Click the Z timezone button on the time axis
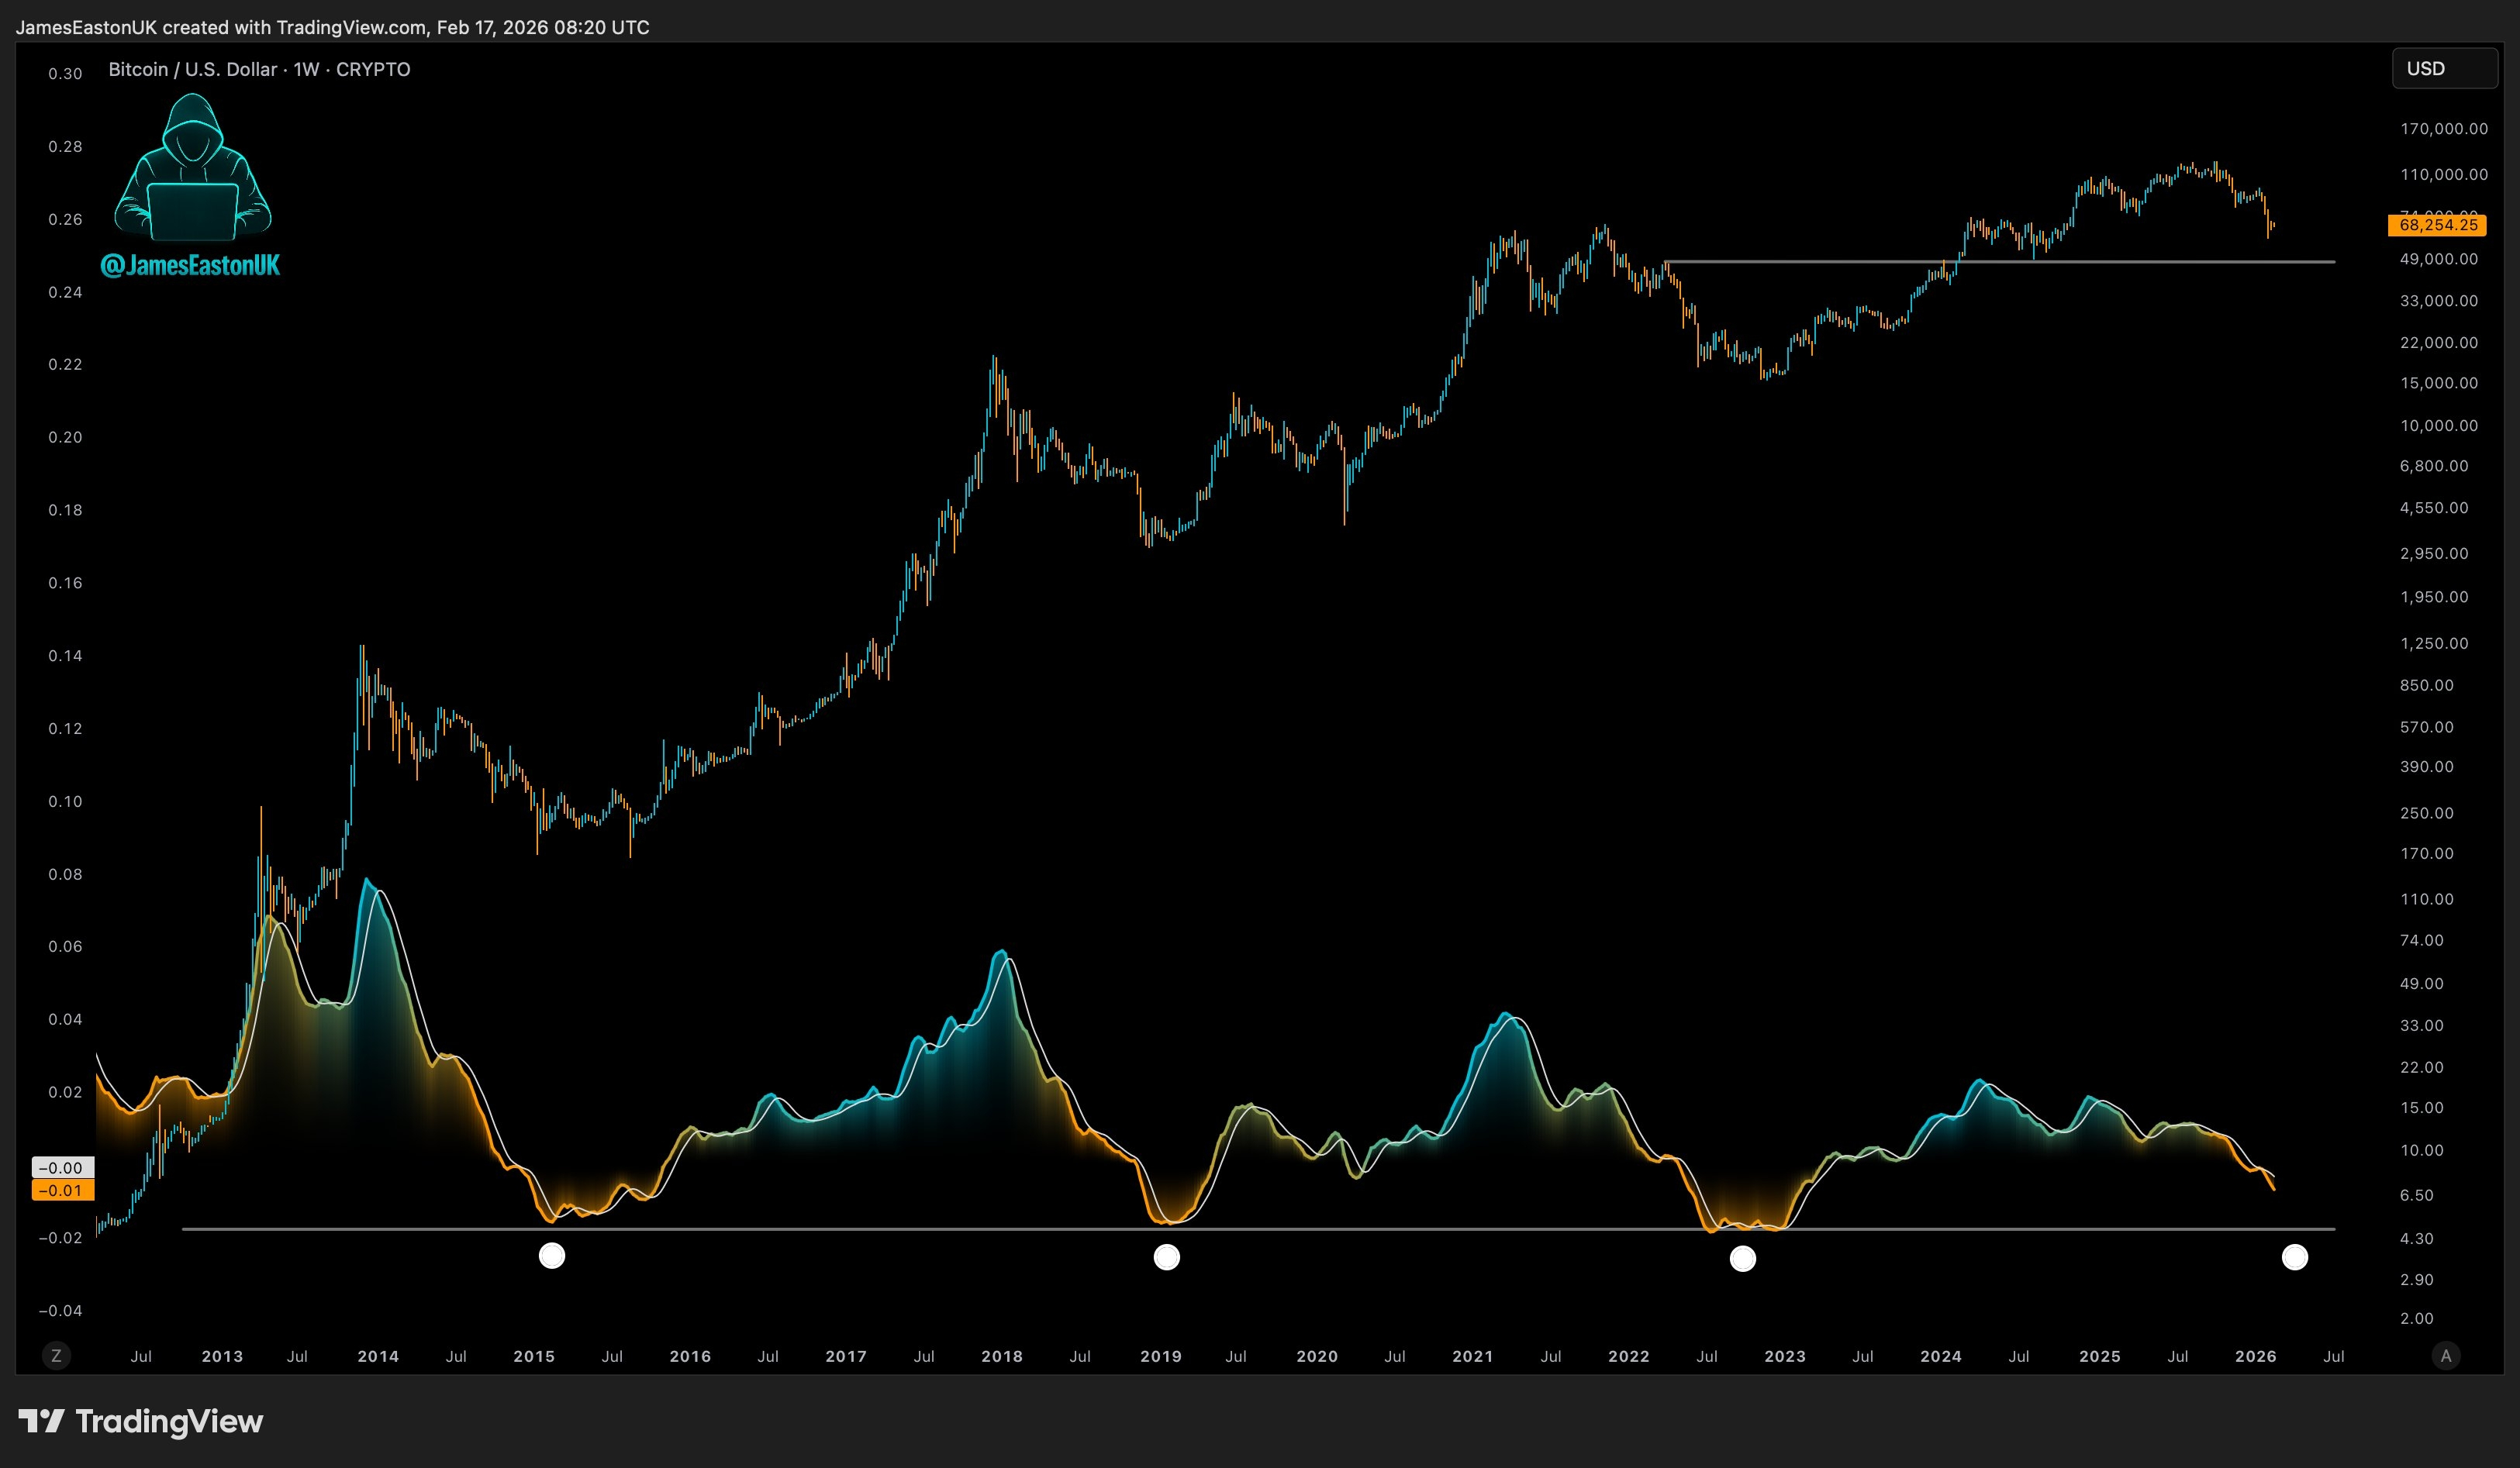 coord(56,1356)
